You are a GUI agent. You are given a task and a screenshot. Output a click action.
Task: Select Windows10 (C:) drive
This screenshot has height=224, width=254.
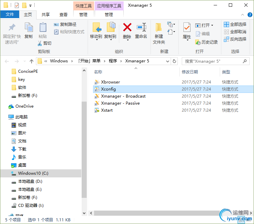41,173
